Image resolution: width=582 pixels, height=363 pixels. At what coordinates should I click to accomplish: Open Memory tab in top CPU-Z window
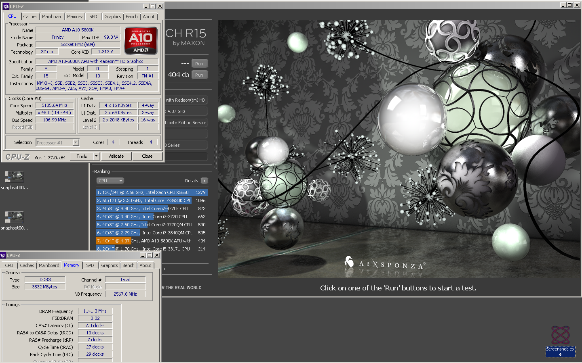pos(75,17)
